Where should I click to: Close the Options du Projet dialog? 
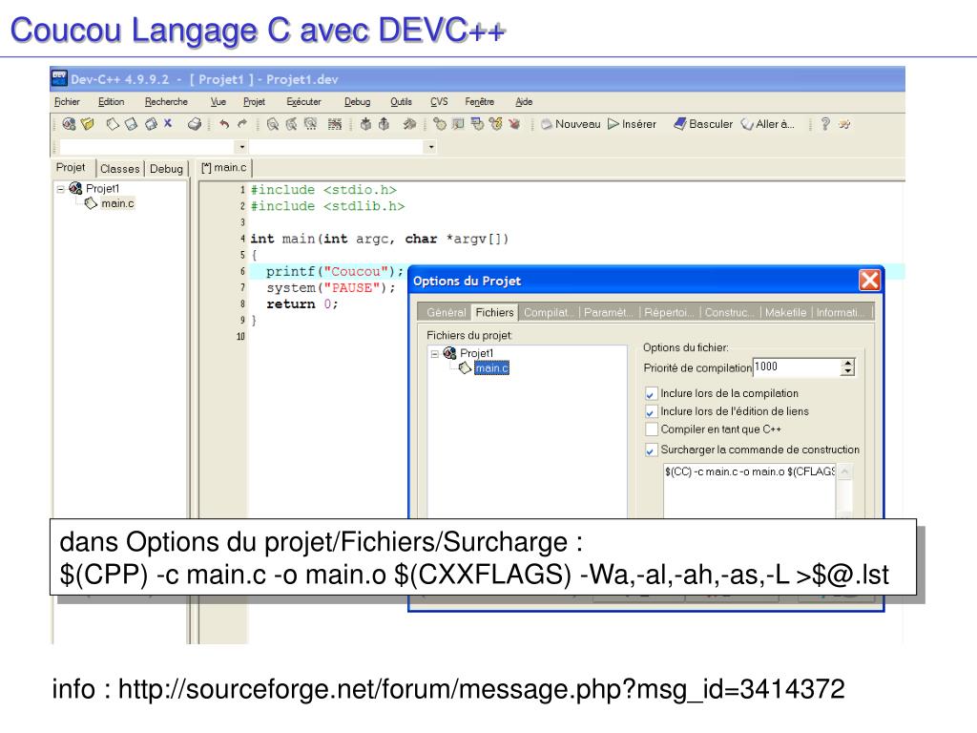click(x=870, y=281)
